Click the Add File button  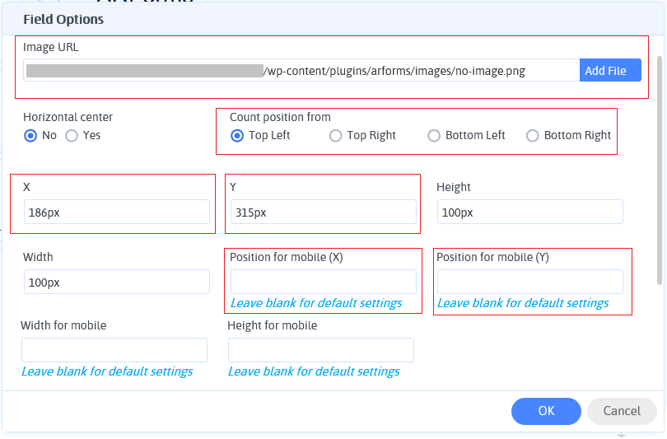point(609,71)
